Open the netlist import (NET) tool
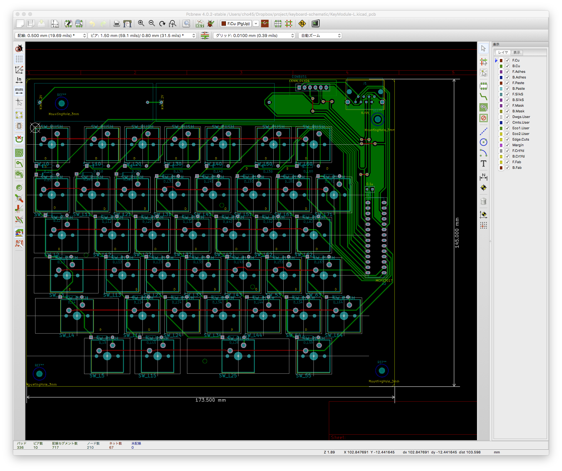This screenshot has width=562, height=471. [x=200, y=24]
